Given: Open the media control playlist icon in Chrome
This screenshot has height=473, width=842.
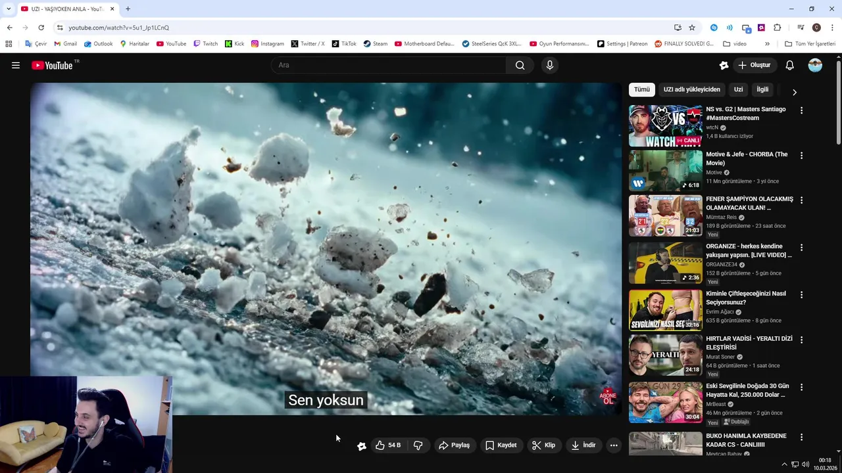Looking at the screenshot, I should (x=801, y=28).
